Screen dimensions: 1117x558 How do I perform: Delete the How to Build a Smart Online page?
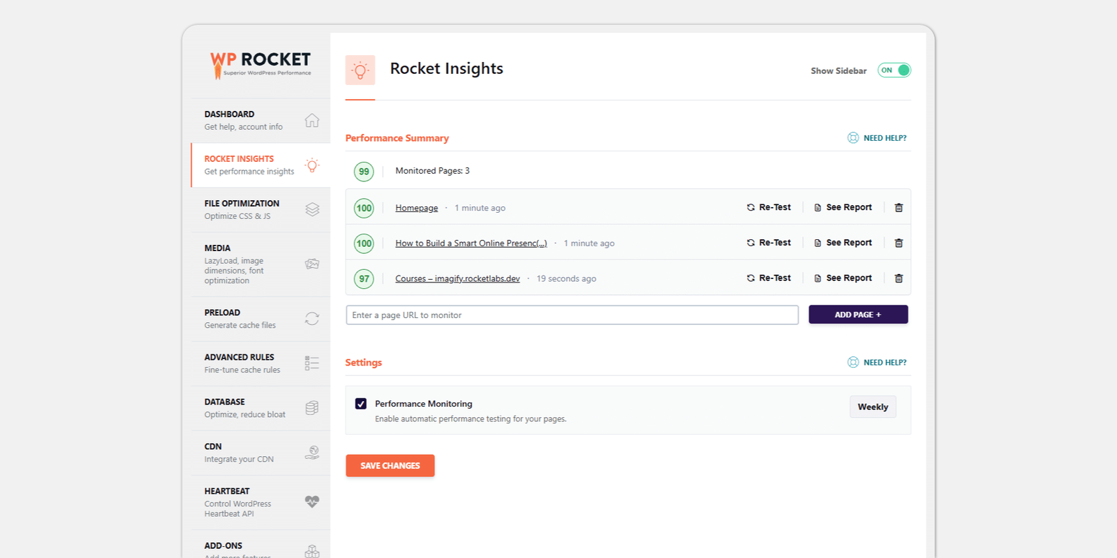coord(898,243)
